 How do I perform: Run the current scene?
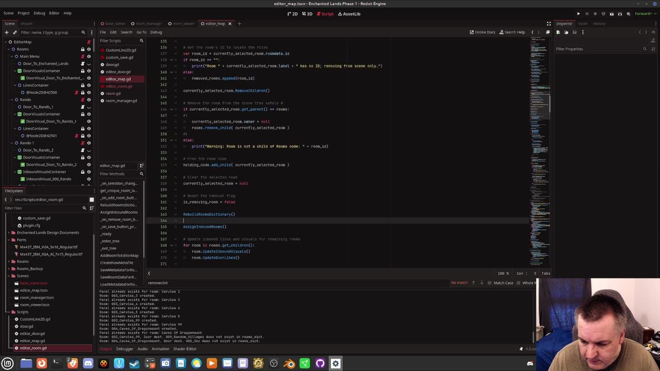point(612,14)
